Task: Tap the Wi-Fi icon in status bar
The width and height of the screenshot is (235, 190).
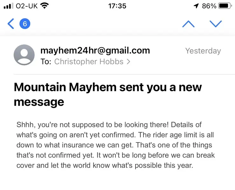Action: coord(45,6)
